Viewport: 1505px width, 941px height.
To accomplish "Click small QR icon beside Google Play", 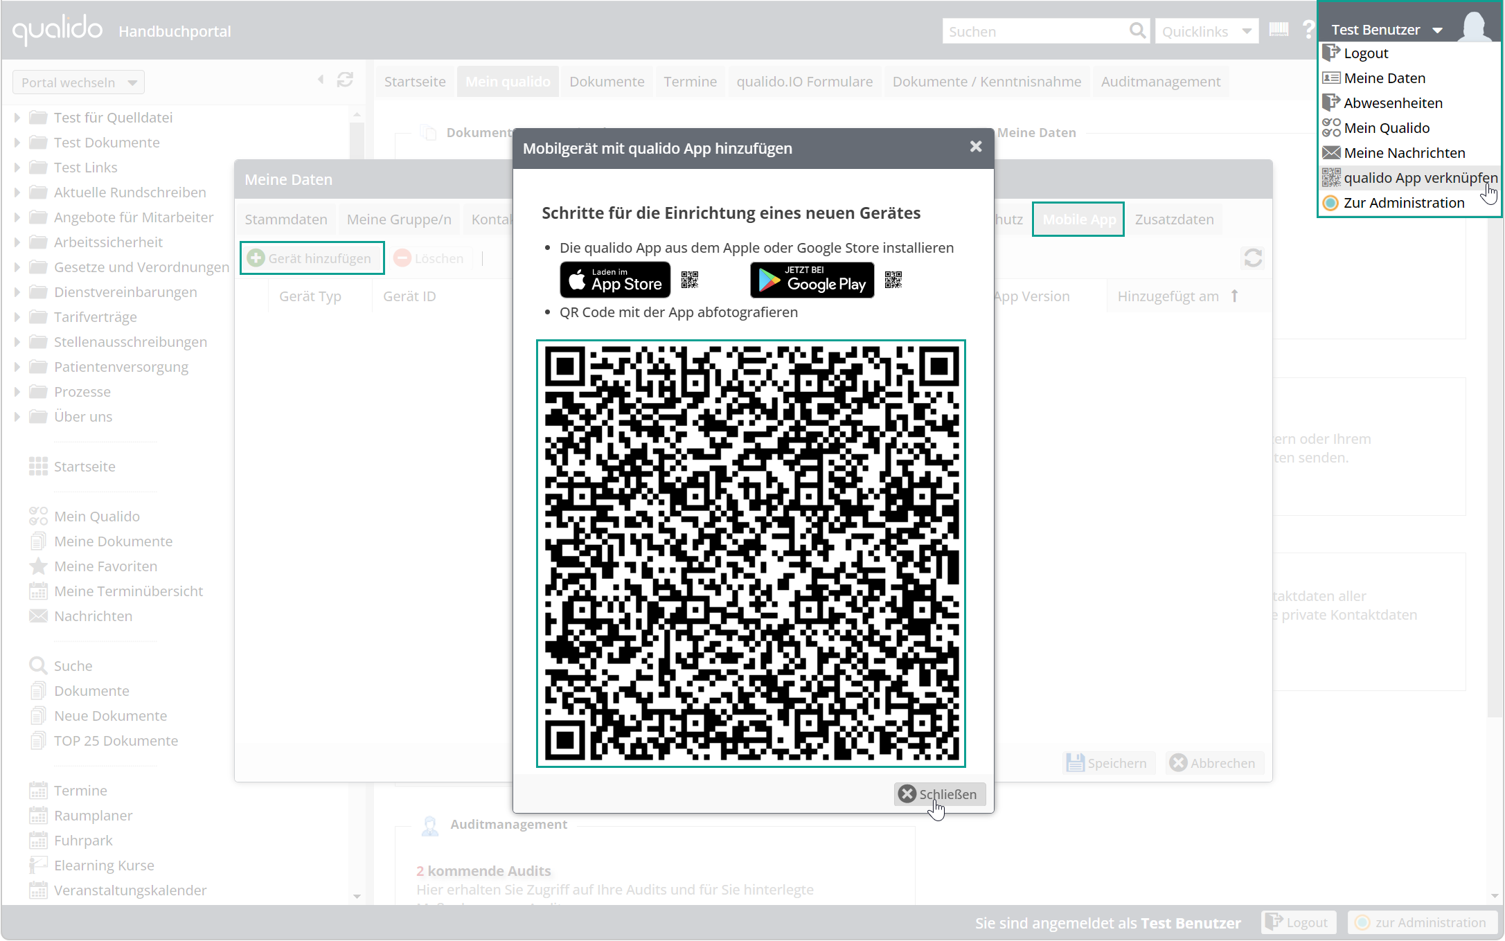I will [x=893, y=280].
